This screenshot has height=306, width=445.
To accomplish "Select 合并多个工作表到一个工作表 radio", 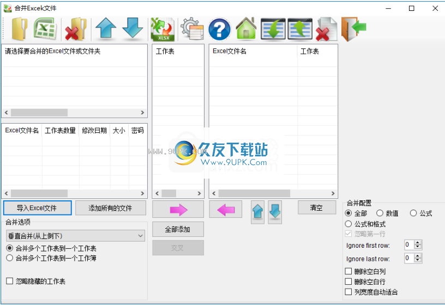I will click(10, 248).
